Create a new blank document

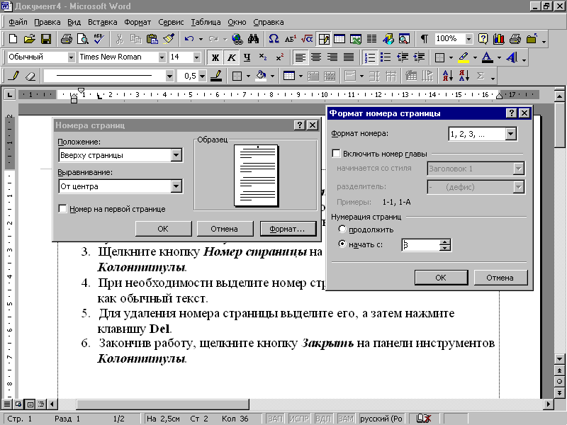tap(13, 39)
